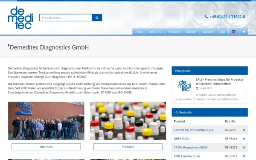
Task: Focus the Produktsuche search field
Action: click(66, 17)
